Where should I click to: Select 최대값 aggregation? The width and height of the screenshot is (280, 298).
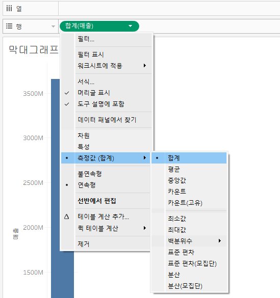pos(189,230)
